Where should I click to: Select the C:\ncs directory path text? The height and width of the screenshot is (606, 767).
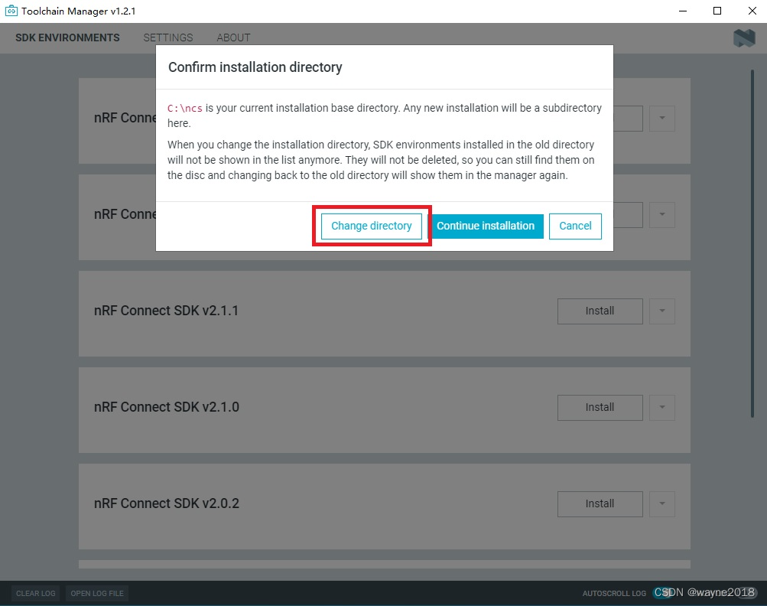(x=185, y=108)
